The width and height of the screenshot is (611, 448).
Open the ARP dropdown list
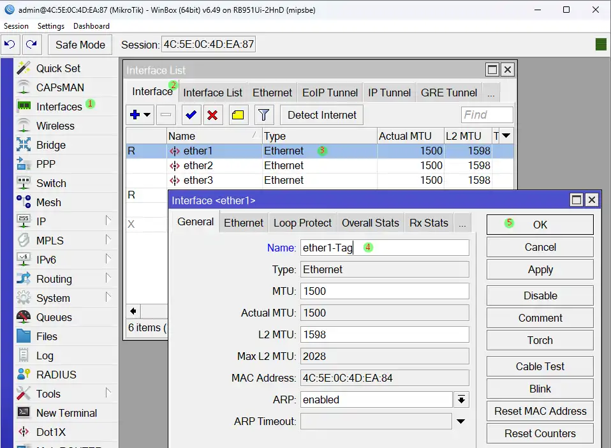[461, 399]
